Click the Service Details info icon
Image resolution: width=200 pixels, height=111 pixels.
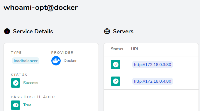click(7, 31)
